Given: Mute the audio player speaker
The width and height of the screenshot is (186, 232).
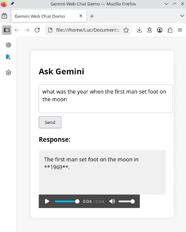Looking at the screenshot, I should [112, 202].
